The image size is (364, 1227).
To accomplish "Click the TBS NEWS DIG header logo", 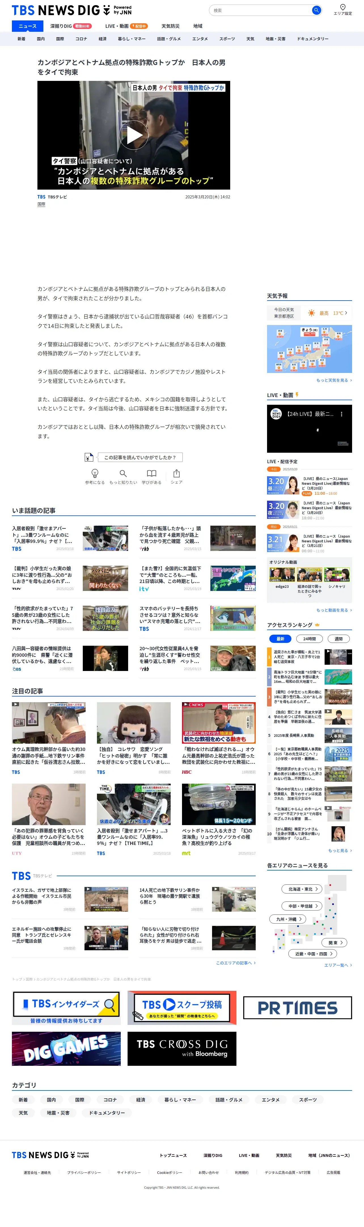I will [x=71, y=10].
